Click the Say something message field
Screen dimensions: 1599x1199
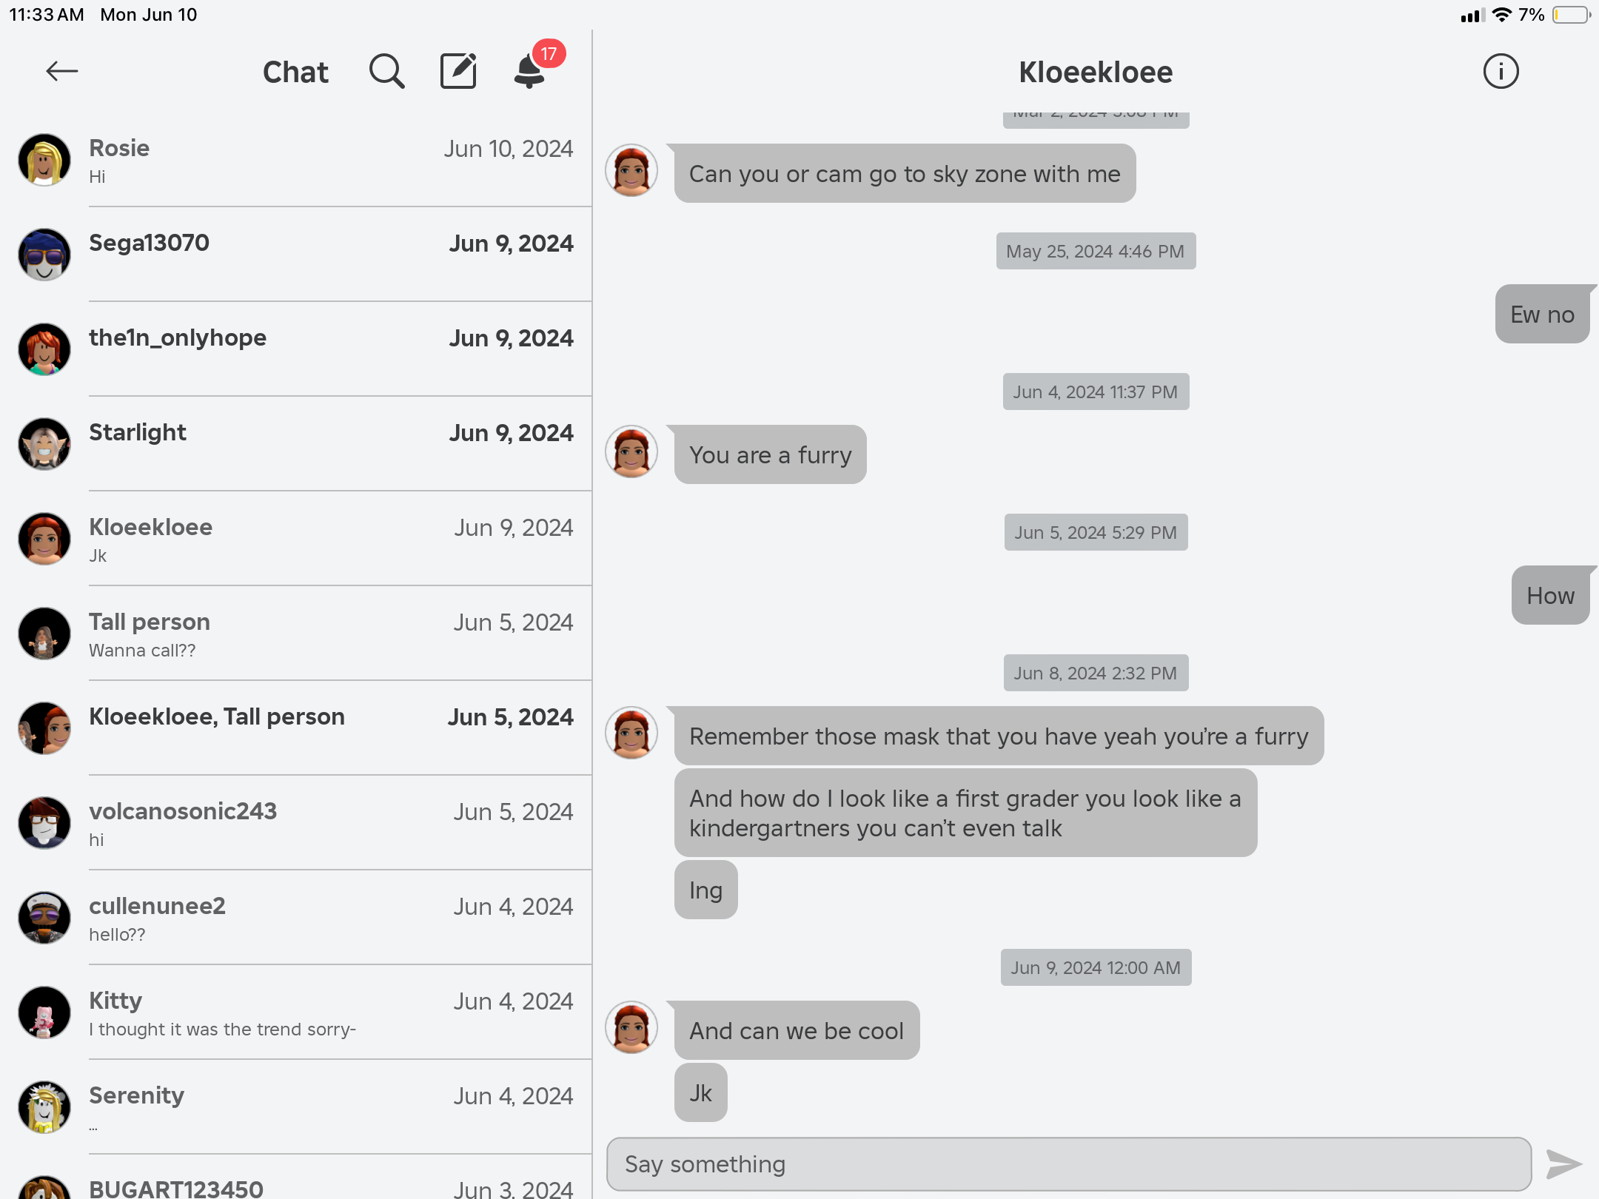(x=1069, y=1164)
